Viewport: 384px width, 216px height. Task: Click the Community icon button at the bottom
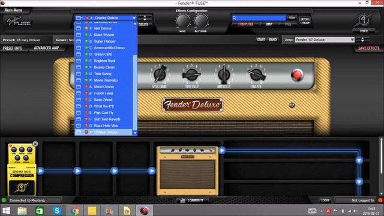(193, 200)
